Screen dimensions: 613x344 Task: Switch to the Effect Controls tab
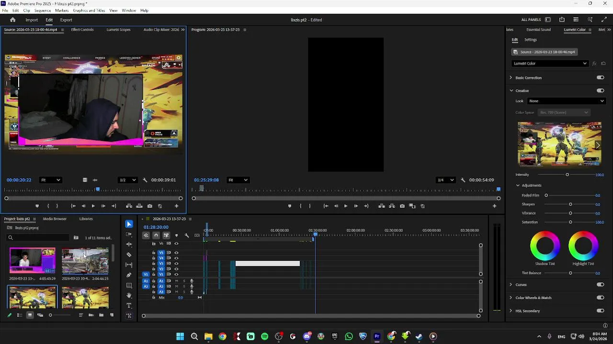(82, 30)
